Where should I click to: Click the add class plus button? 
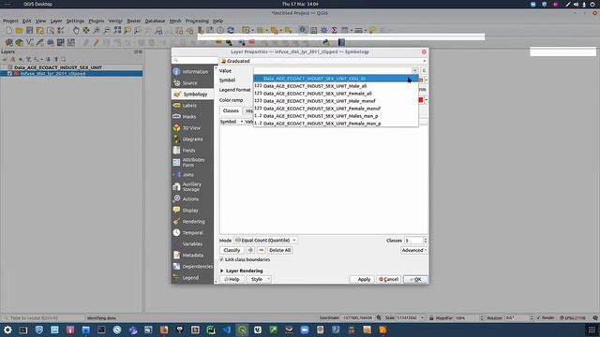pos(250,250)
